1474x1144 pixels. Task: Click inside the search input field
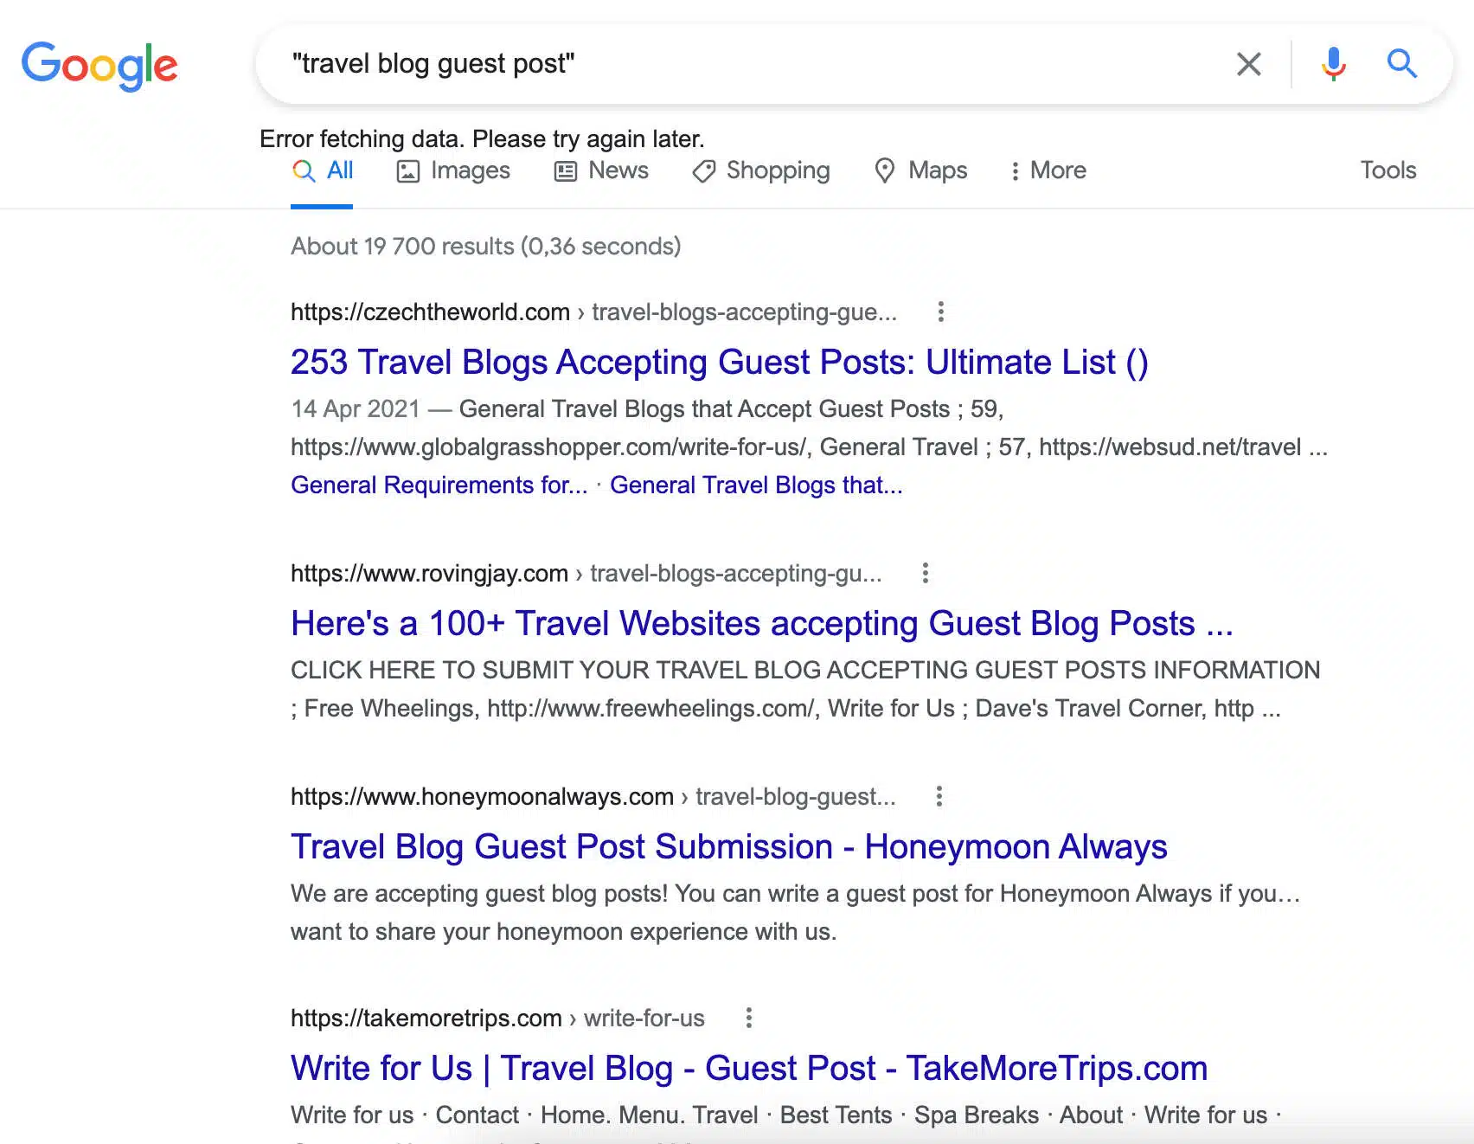(744, 64)
